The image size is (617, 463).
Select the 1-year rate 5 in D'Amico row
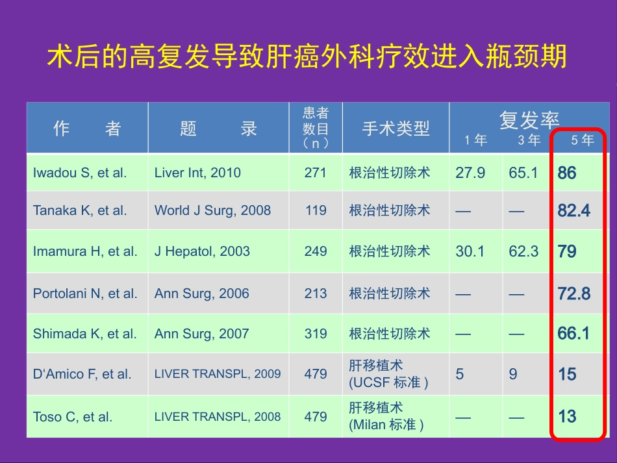(460, 374)
